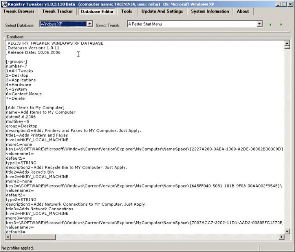This screenshot has width=295, height=252.
Task: Click the horizontal scrollbar left arrow
Action: pyautogui.click(x=8, y=237)
